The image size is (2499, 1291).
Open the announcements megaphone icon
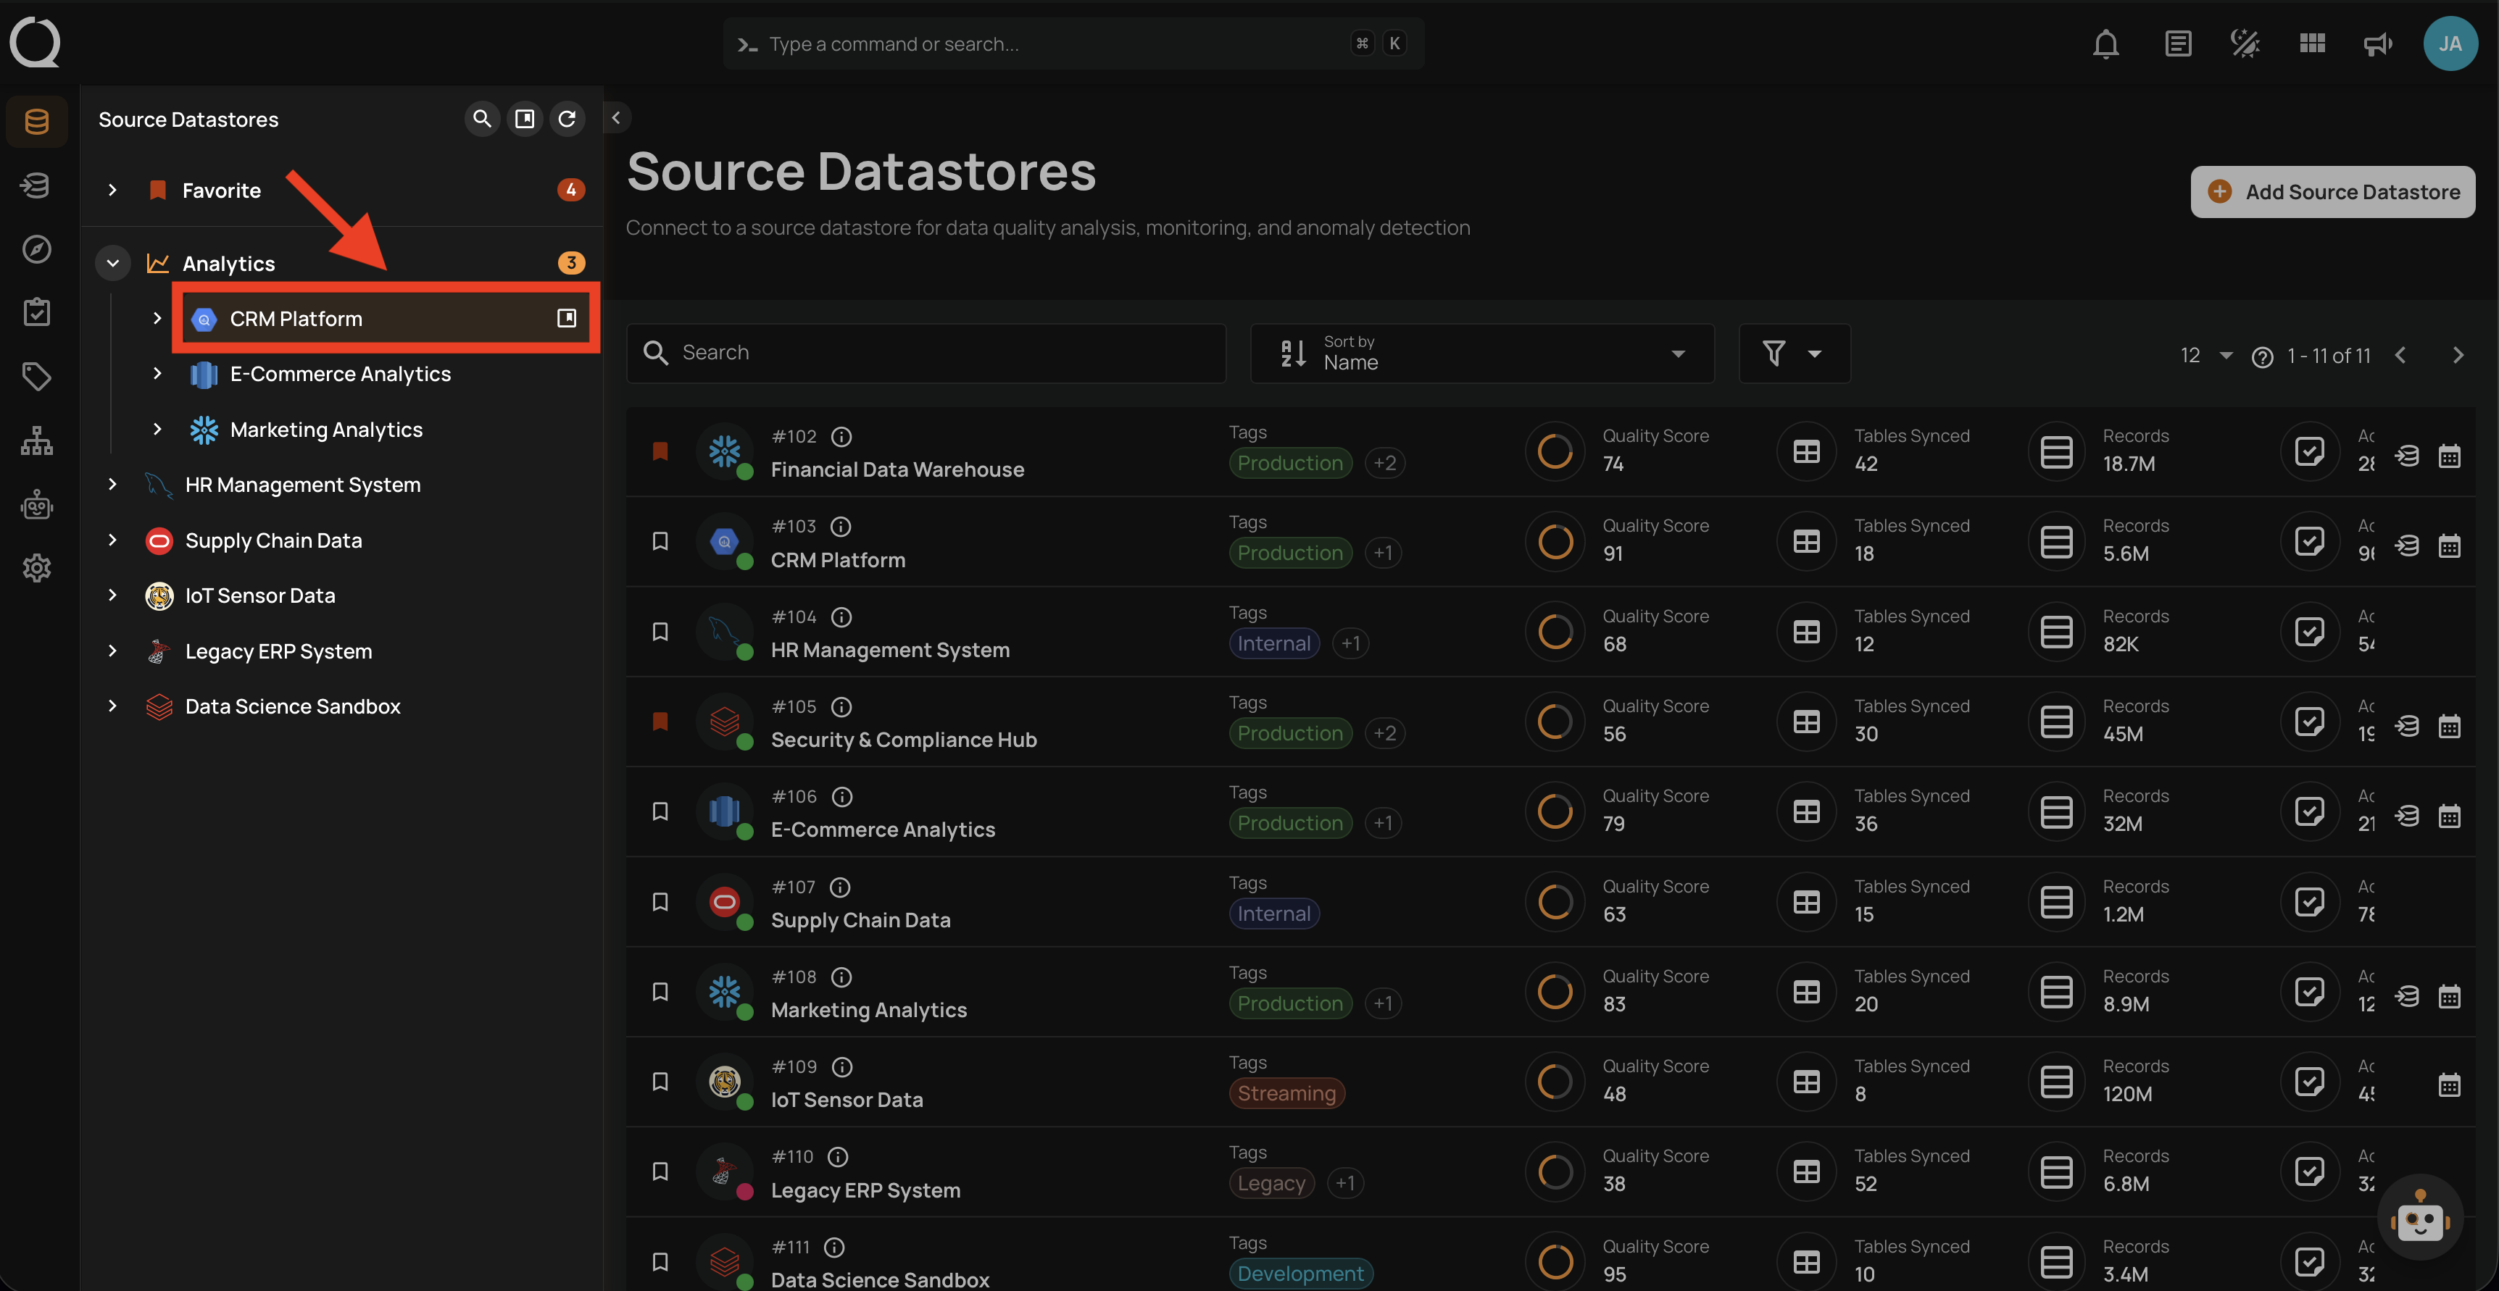[x=2378, y=43]
